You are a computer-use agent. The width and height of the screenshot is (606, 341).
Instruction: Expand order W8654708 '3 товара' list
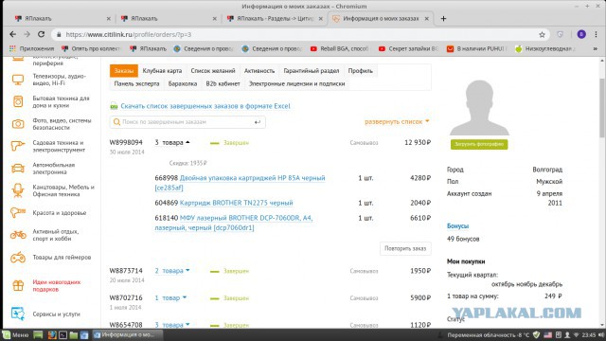[x=172, y=325]
